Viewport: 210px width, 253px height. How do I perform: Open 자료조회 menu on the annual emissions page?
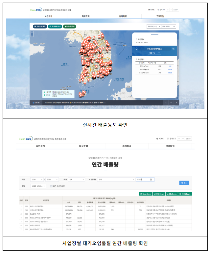(83, 146)
